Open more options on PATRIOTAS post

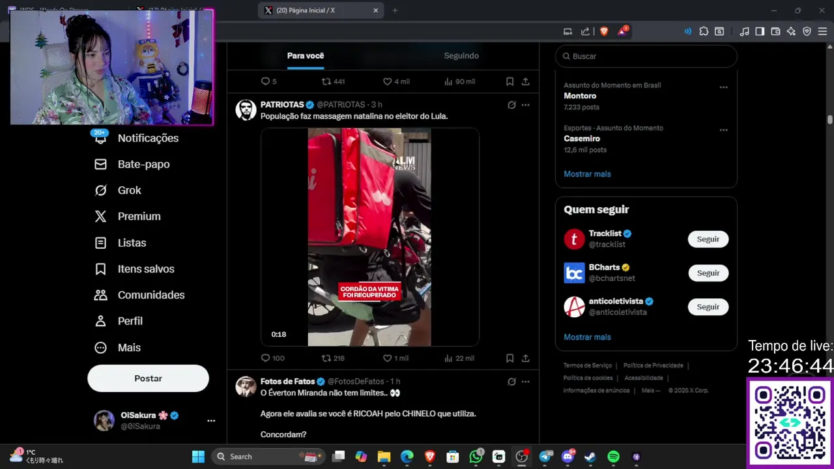tap(525, 105)
